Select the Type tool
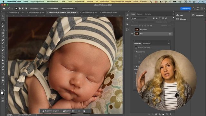 click(x=3, y=70)
